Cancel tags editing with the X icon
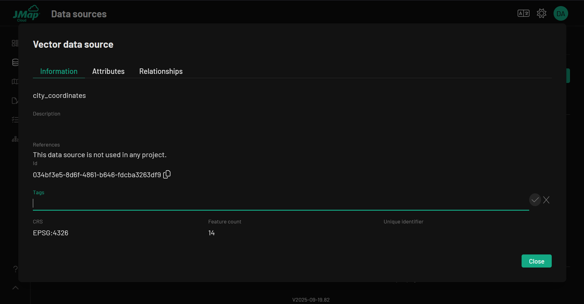 (x=546, y=200)
